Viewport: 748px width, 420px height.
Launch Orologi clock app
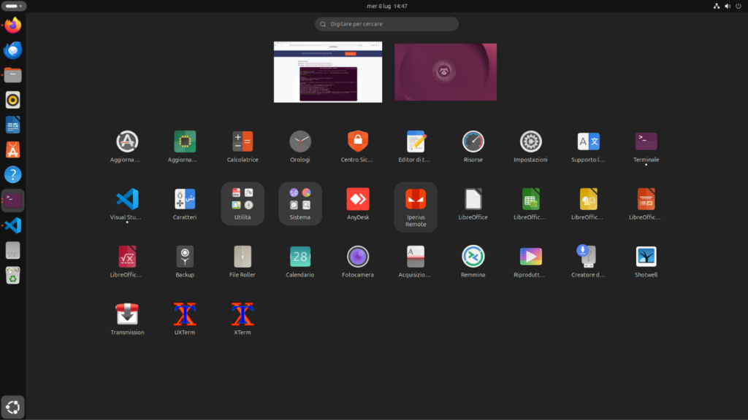click(300, 141)
